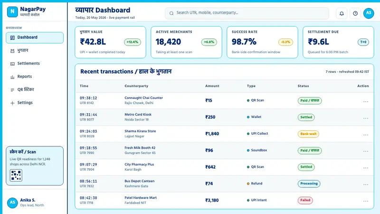Viewport: 380px width, 214px height.
Task: Click the Reports bar chart icon
Action: click(12, 77)
